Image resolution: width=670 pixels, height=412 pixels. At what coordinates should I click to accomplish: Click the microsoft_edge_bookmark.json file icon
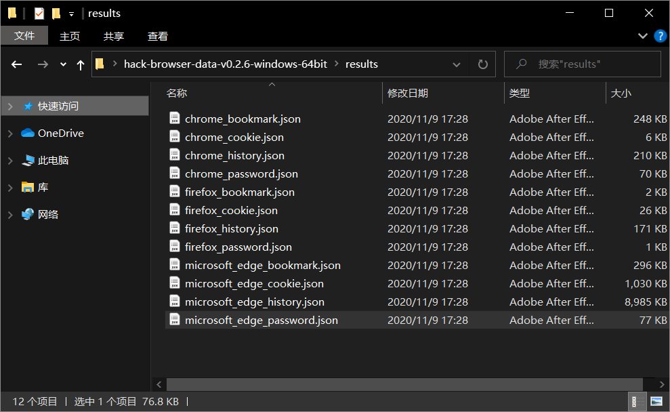[x=174, y=264]
